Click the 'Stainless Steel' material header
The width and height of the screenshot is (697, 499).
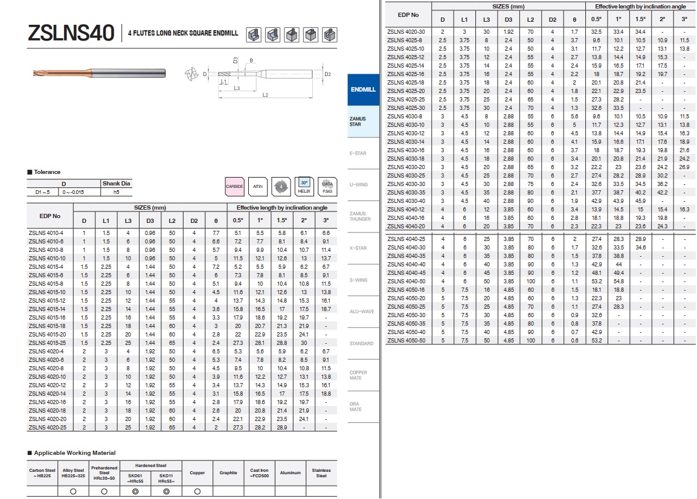(321, 473)
